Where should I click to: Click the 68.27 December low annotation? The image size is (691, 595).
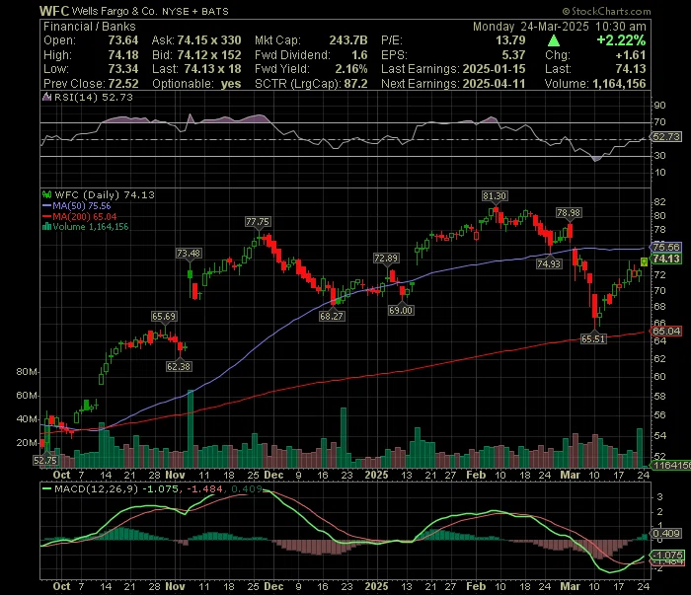tap(332, 316)
